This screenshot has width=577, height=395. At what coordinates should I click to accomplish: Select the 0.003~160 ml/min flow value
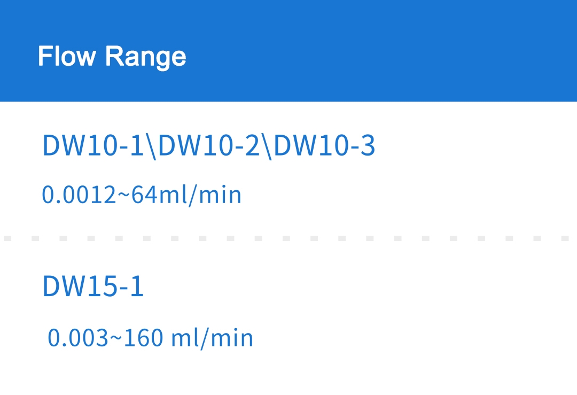pos(151,338)
